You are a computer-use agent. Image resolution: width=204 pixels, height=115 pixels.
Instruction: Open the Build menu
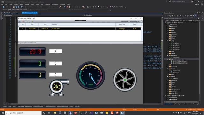point(22,4)
